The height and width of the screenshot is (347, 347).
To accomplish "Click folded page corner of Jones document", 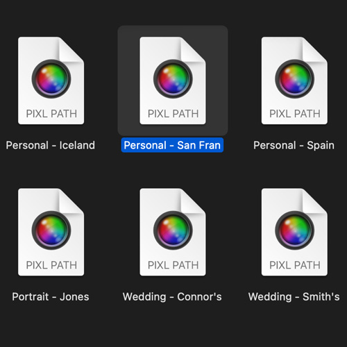I will click(71, 201).
